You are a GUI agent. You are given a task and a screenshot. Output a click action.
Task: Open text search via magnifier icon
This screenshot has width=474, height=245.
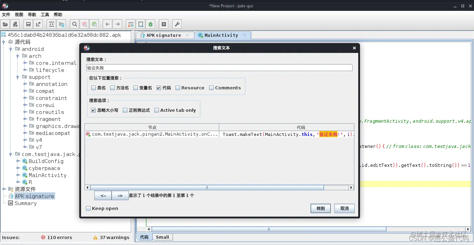click(x=74, y=24)
